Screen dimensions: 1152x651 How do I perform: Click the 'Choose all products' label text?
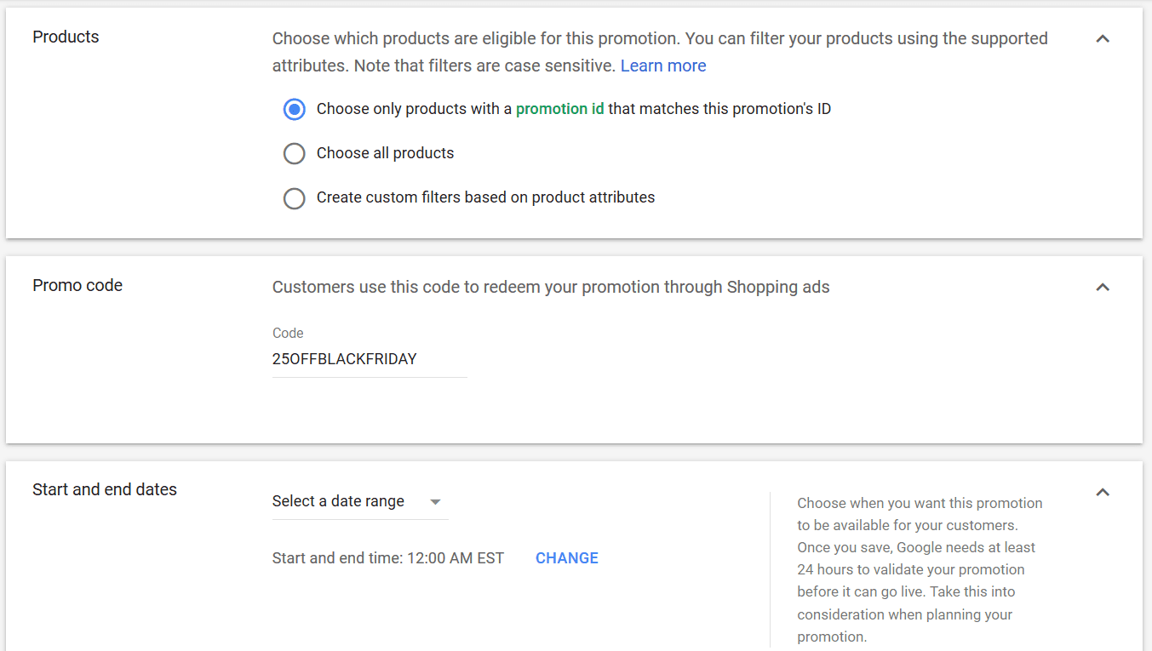tap(385, 153)
